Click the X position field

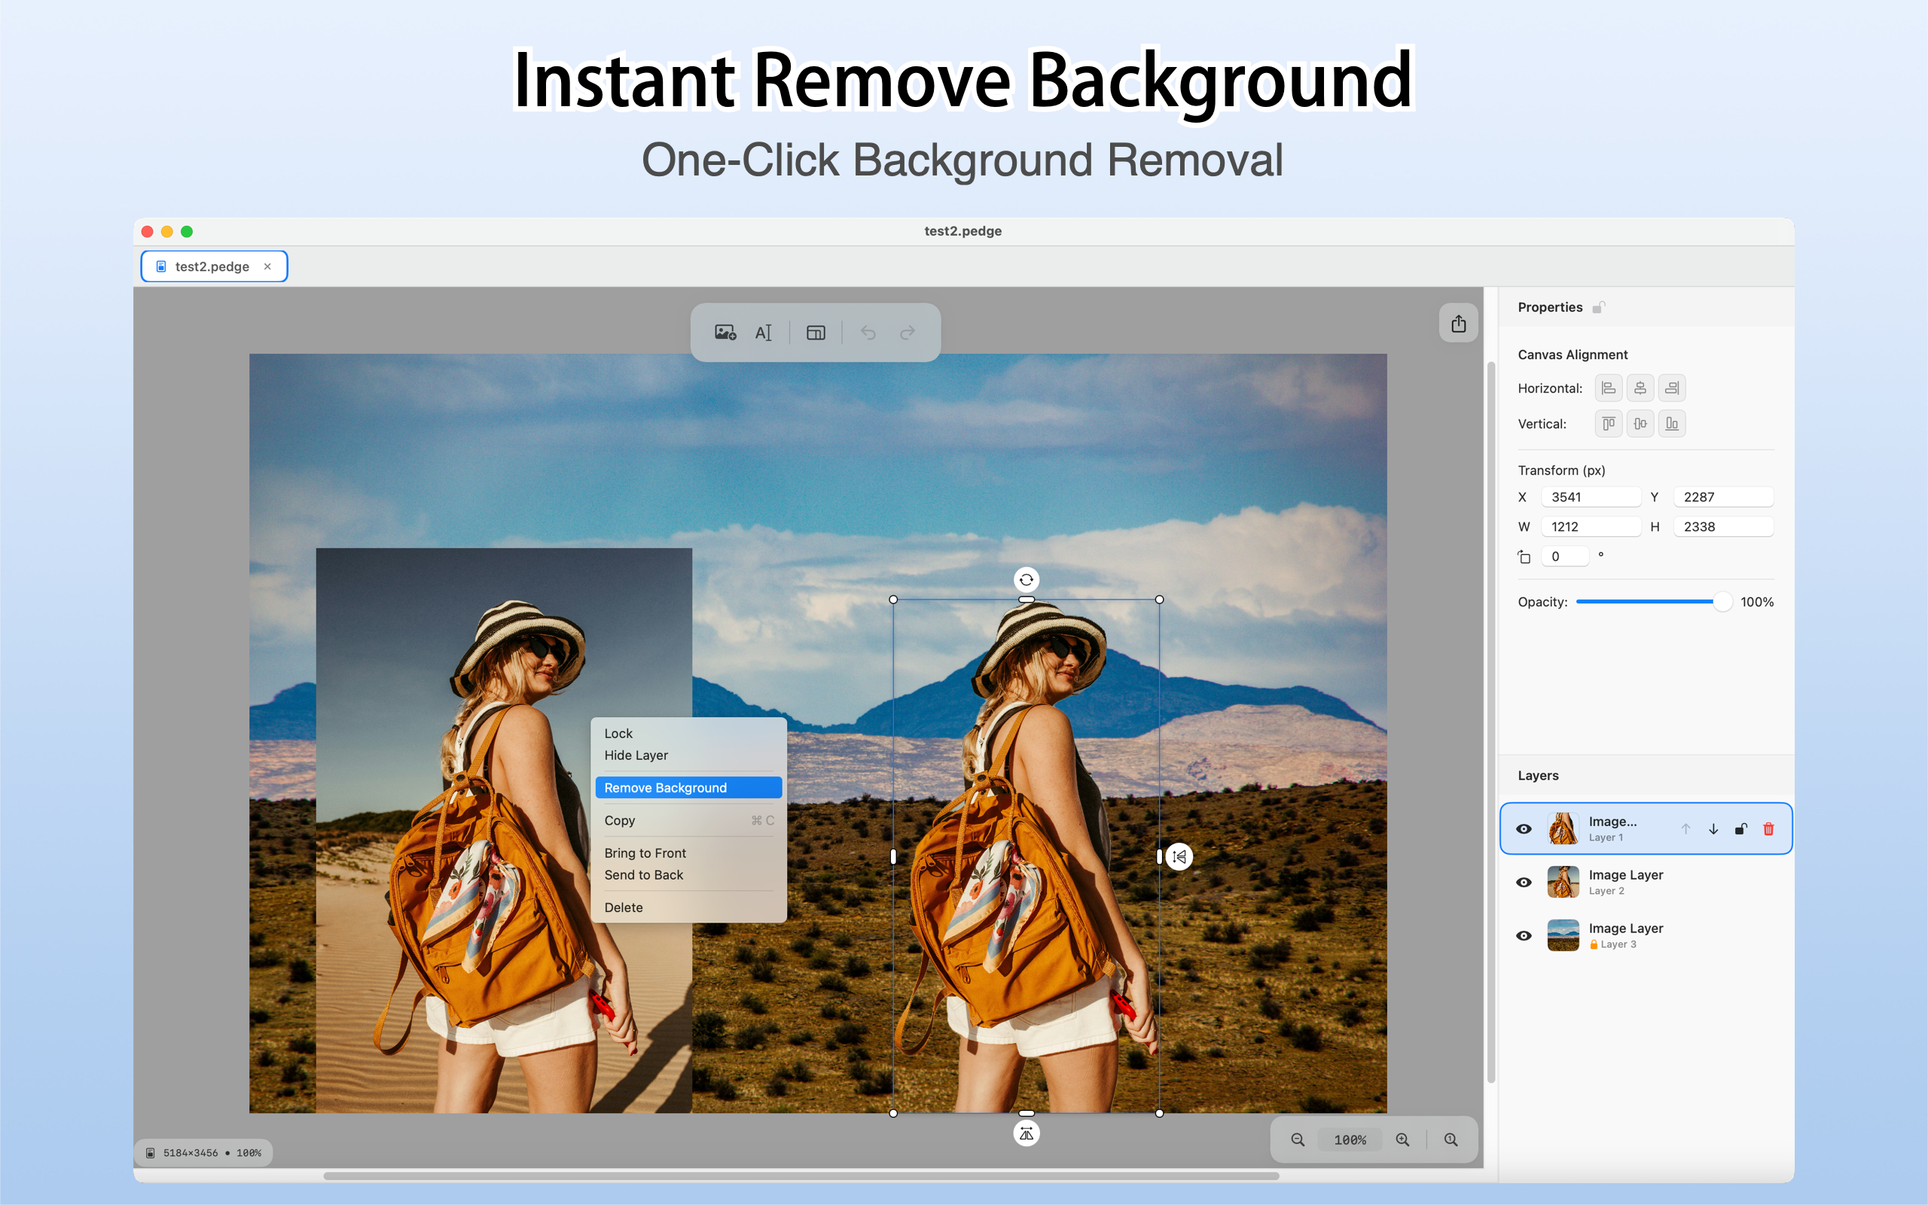[x=1590, y=496]
